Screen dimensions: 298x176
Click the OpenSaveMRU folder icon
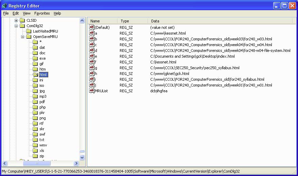pyautogui.click(x=29, y=37)
